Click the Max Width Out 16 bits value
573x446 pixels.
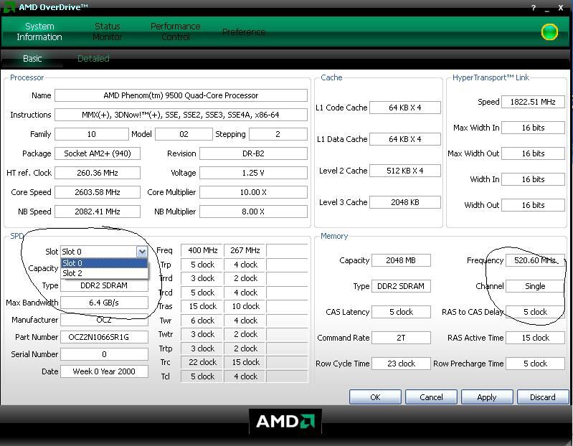click(533, 153)
